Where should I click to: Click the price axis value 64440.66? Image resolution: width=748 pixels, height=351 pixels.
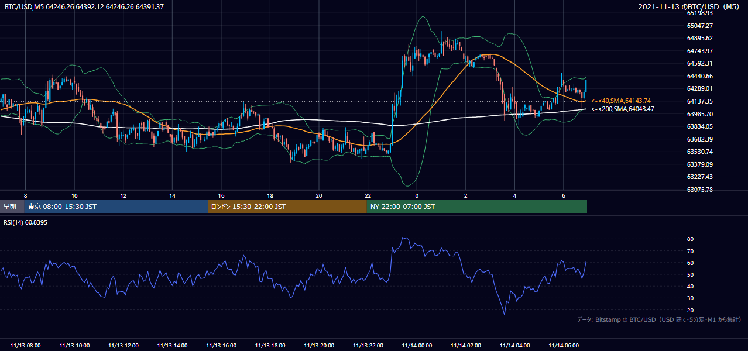[699, 76]
